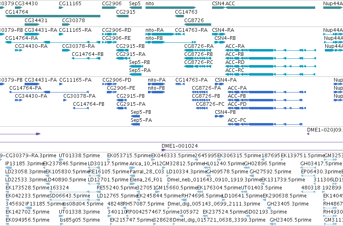Select protein label CG8726-PC
This screenshot has width=343, height=226.
click(210, 104)
